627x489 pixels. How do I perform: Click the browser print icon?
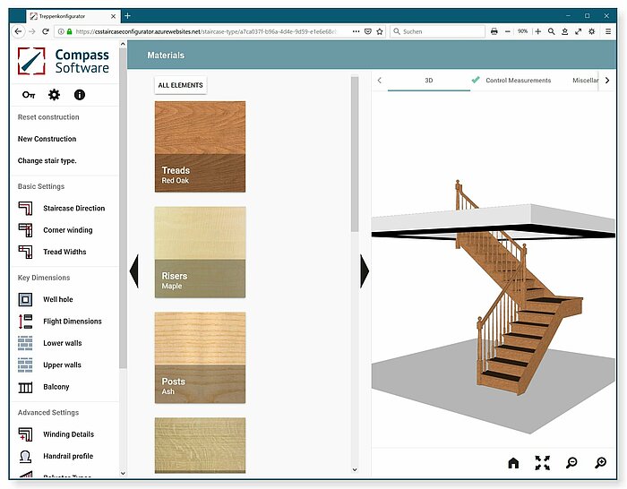tap(494, 31)
